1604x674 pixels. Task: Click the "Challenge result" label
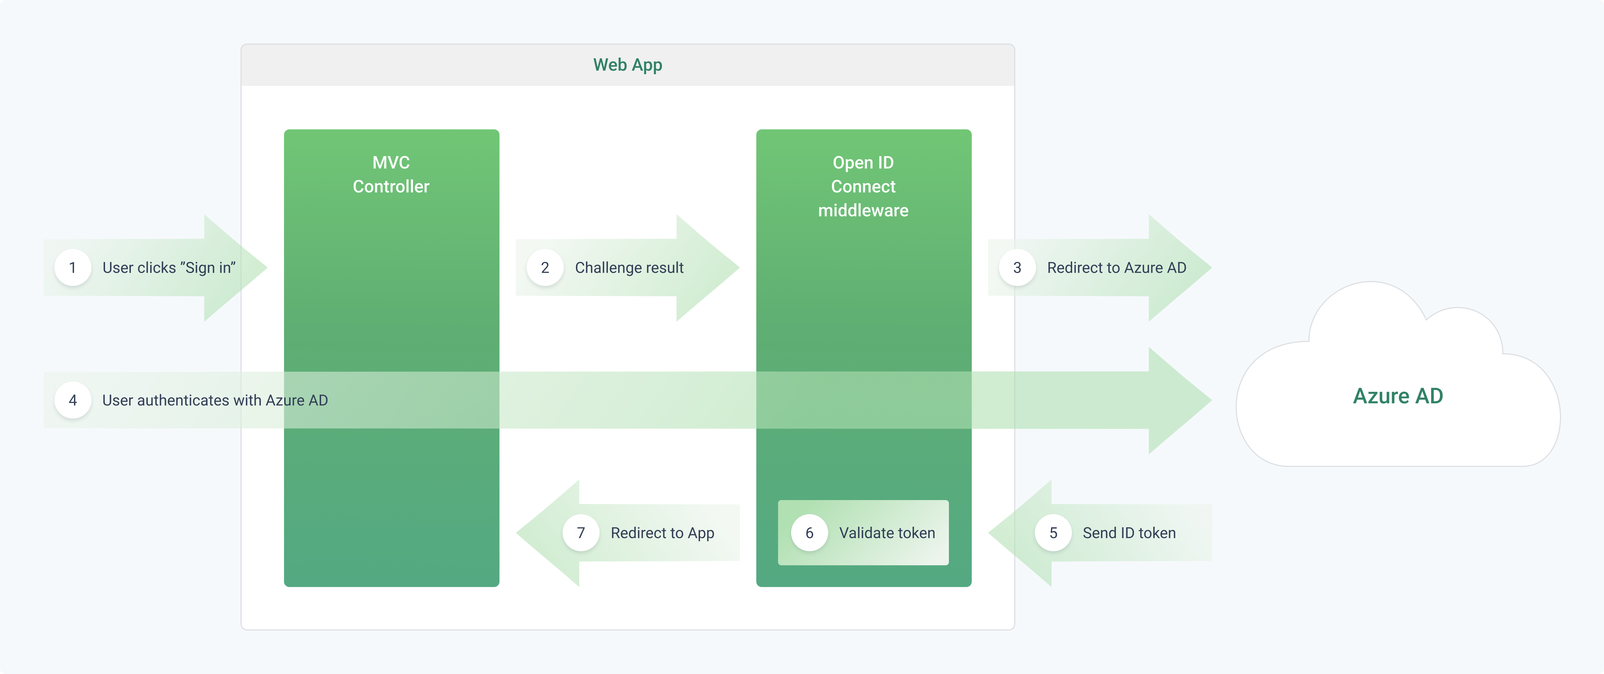click(x=629, y=267)
